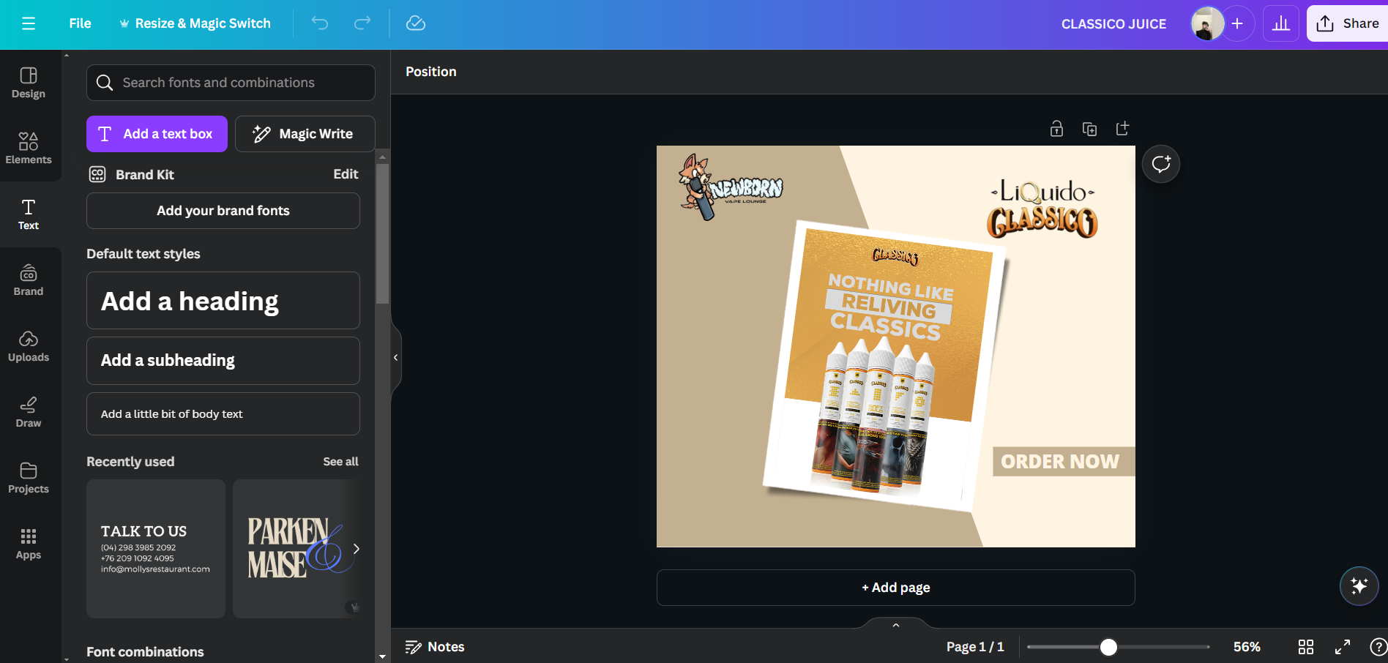The width and height of the screenshot is (1388, 663).
Task: Open the Brand tab in the sidebar
Action: pyautogui.click(x=29, y=280)
